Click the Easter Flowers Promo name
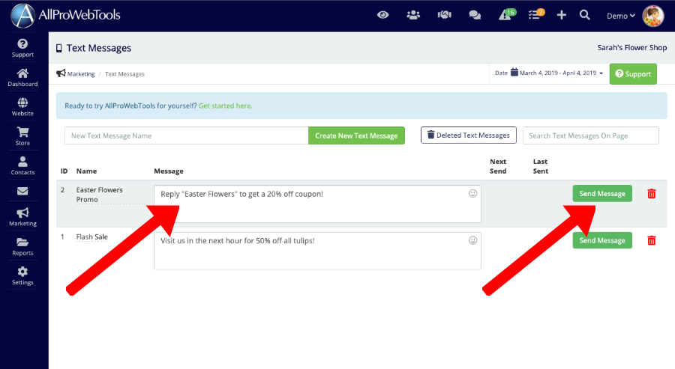Viewport: 675px width, 369px height. (100, 195)
